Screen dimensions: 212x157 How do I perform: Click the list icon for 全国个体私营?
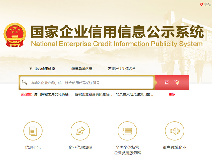[127, 131]
